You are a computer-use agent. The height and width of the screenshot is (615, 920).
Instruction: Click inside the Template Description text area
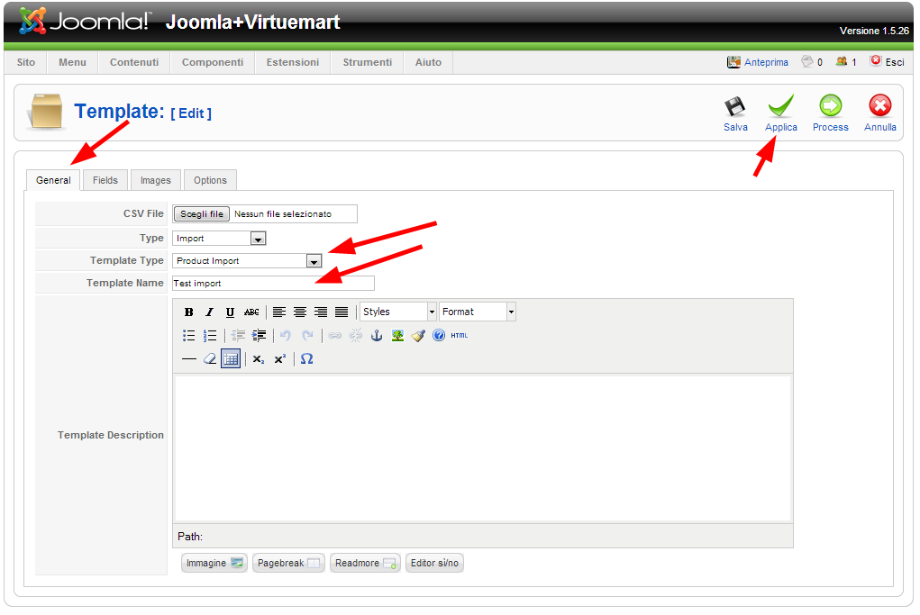click(x=483, y=449)
